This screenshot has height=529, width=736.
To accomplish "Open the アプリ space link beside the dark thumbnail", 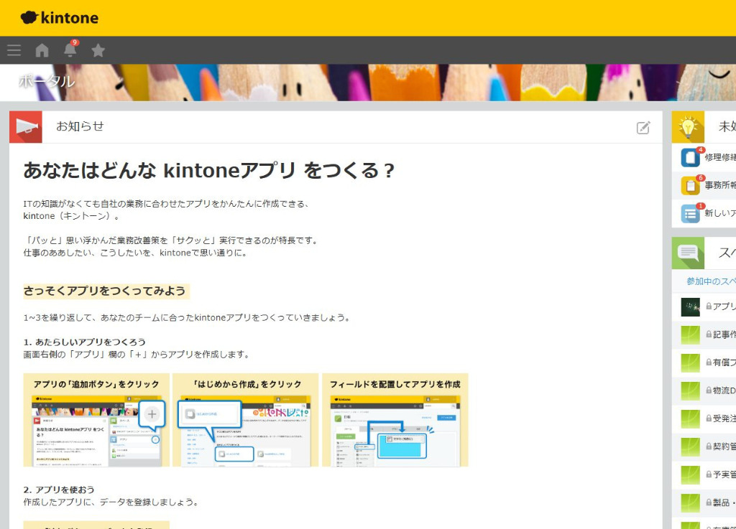I will click(x=724, y=306).
